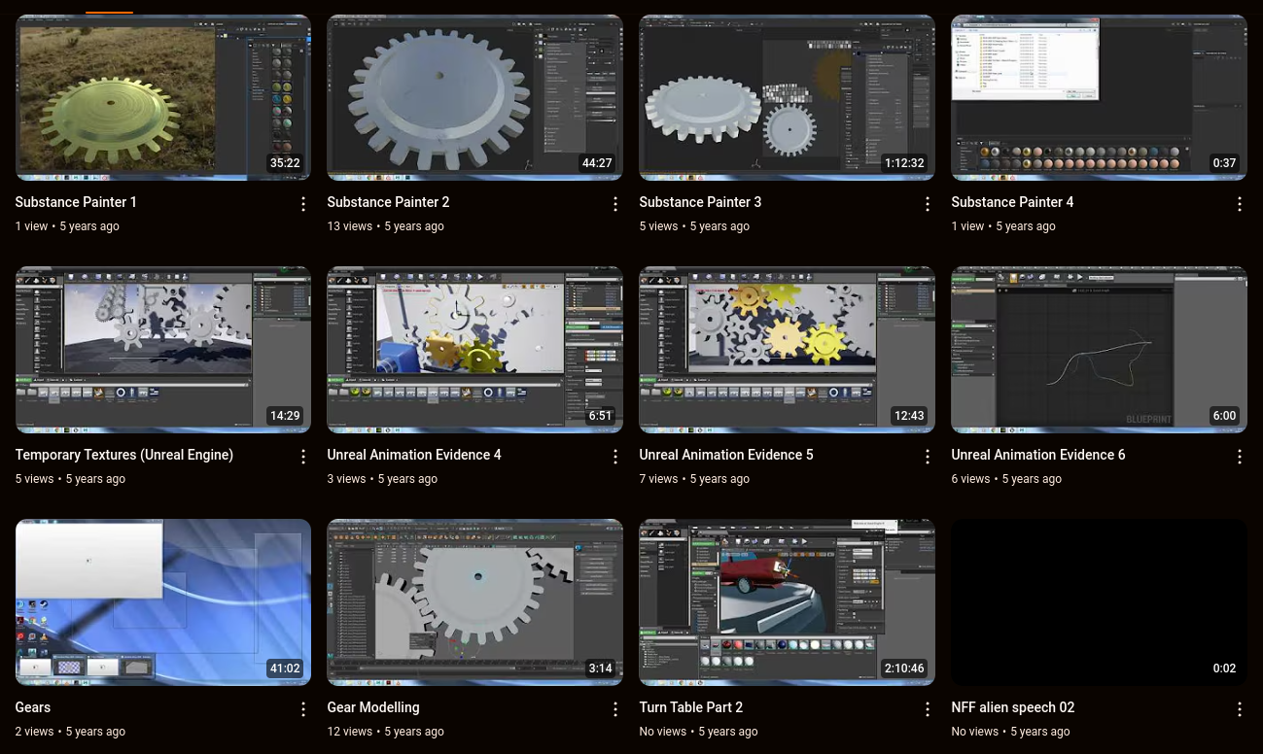Click '5 views' under Substance Painter 3
The width and height of the screenshot is (1263, 754).
(x=658, y=226)
